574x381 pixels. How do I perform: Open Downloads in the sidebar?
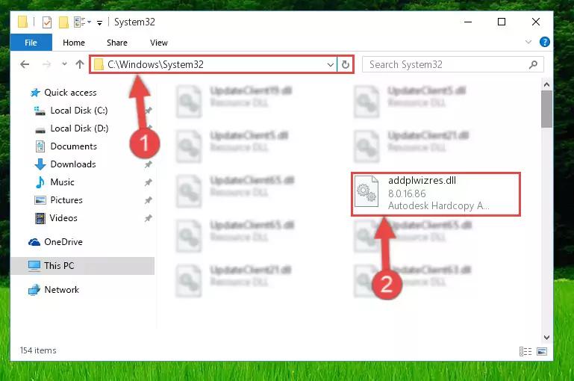click(73, 164)
